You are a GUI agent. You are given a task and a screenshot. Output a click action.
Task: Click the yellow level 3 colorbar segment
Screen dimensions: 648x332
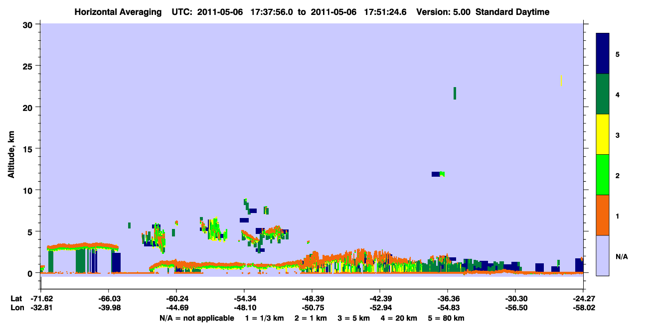(x=603, y=134)
